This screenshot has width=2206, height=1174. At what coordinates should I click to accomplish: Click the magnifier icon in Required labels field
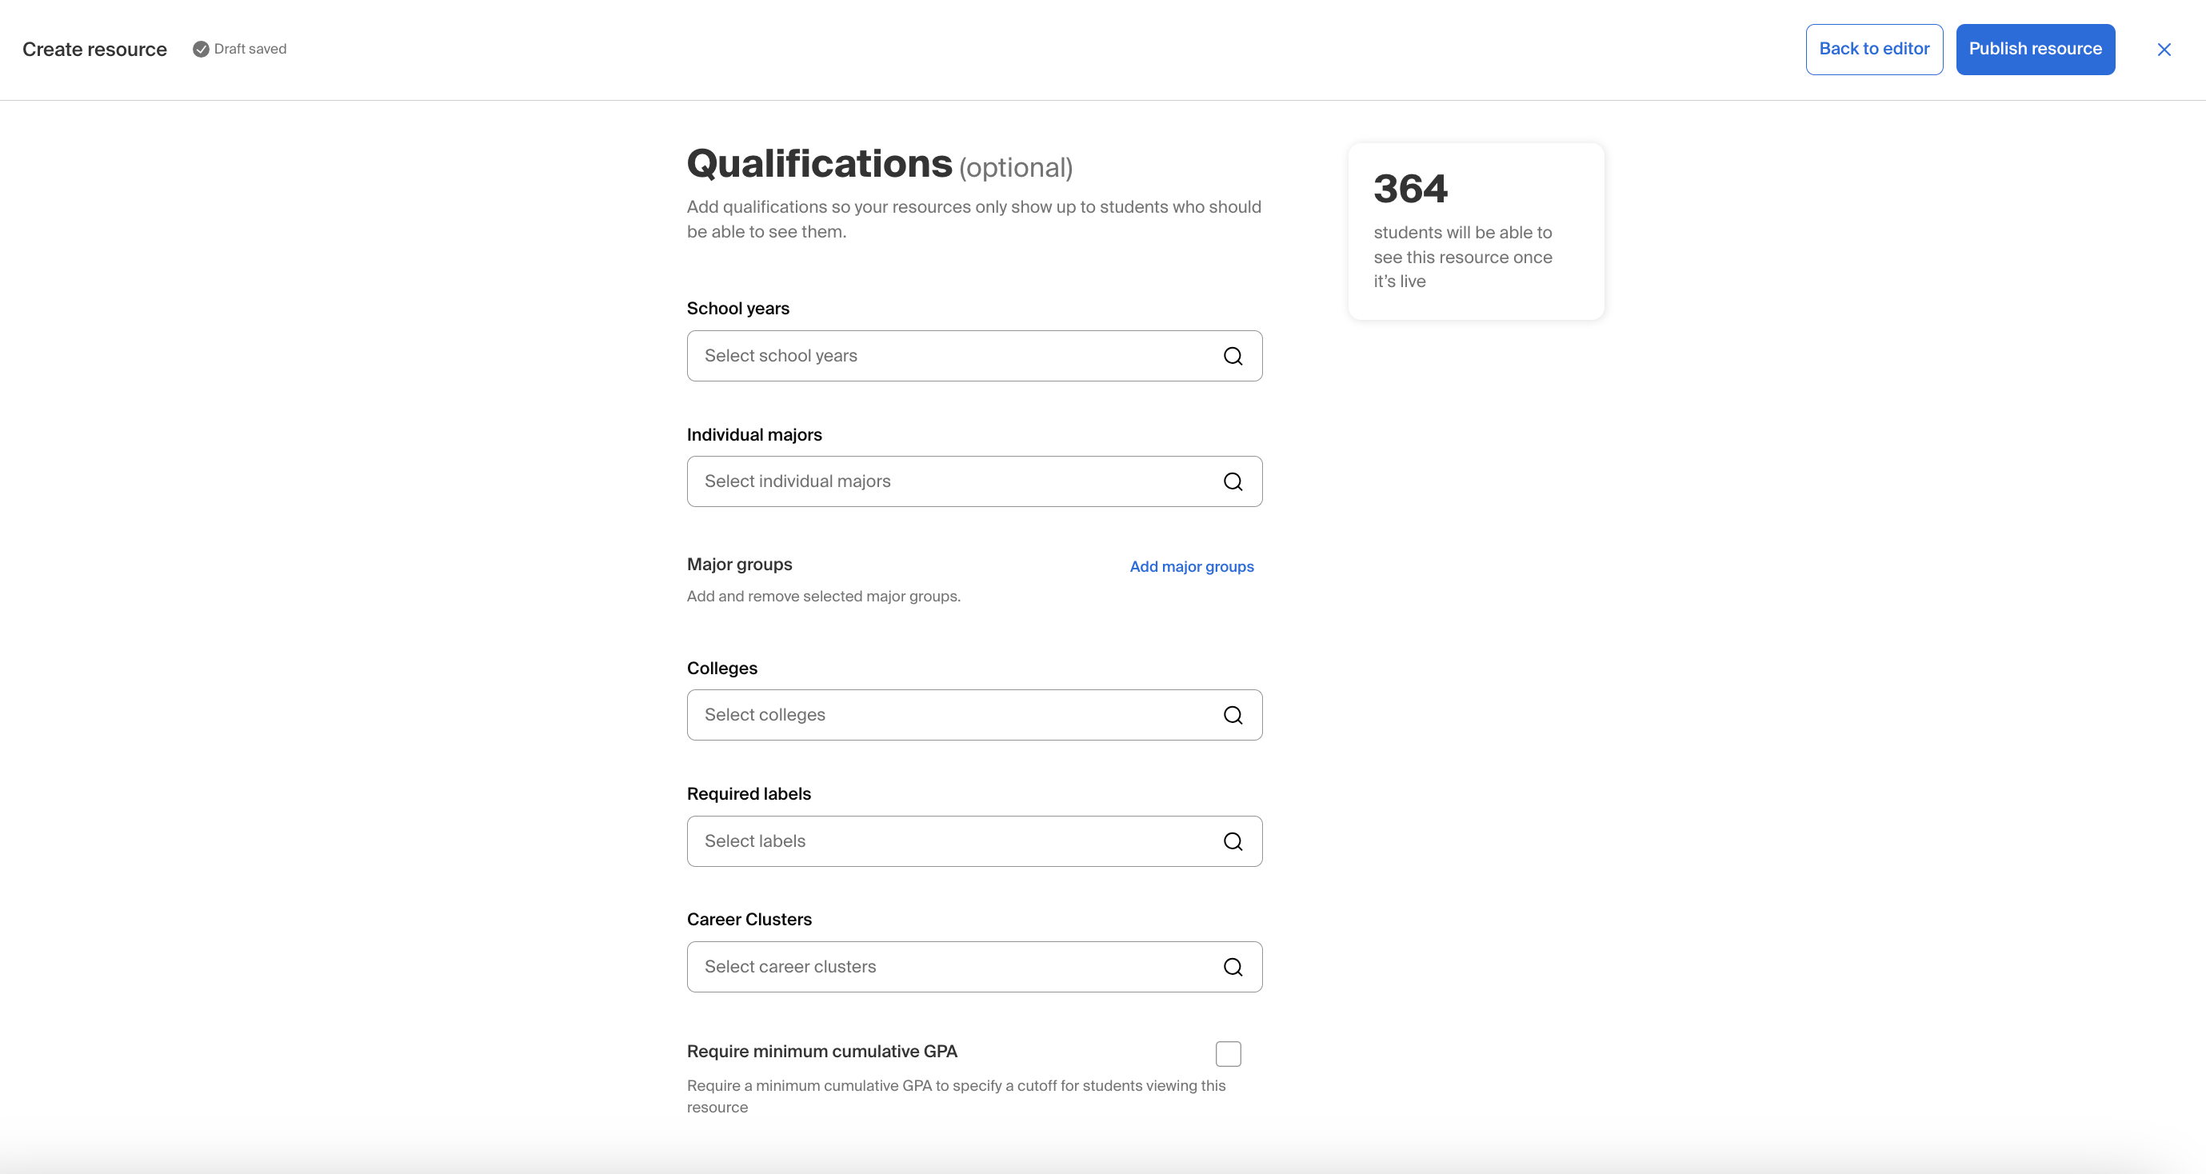pos(1233,841)
